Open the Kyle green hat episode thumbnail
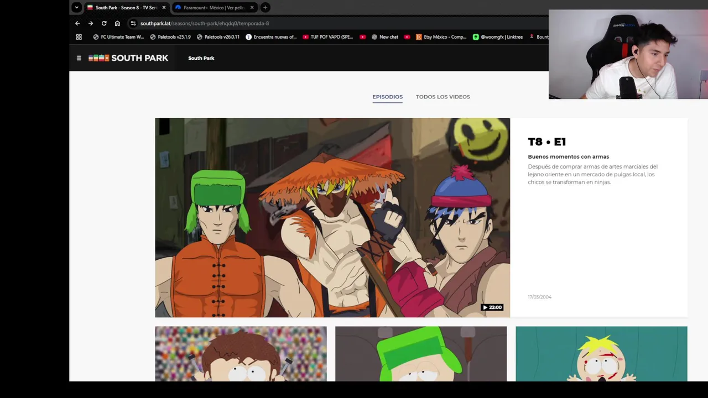The height and width of the screenshot is (398, 708). pos(421,354)
